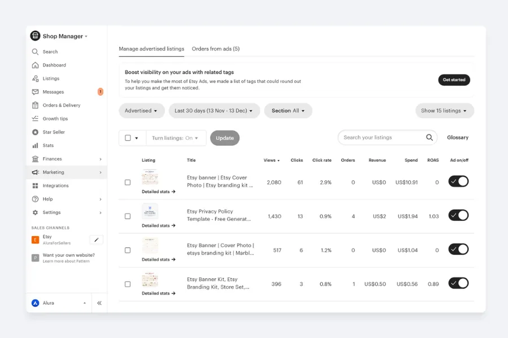Click the Messages notification badge
Image resolution: width=508 pixels, height=338 pixels.
pos(100,92)
